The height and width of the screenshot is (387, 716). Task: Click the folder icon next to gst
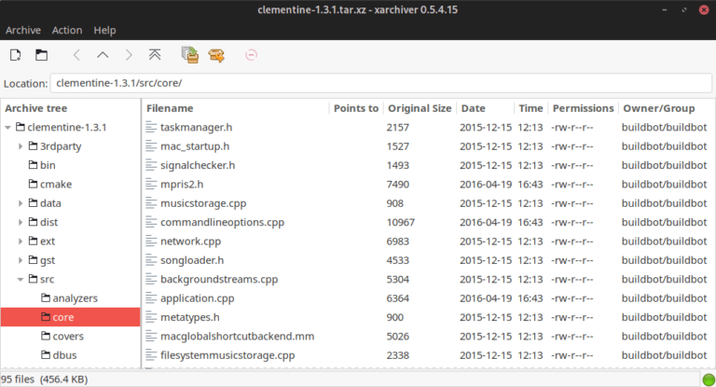33,260
